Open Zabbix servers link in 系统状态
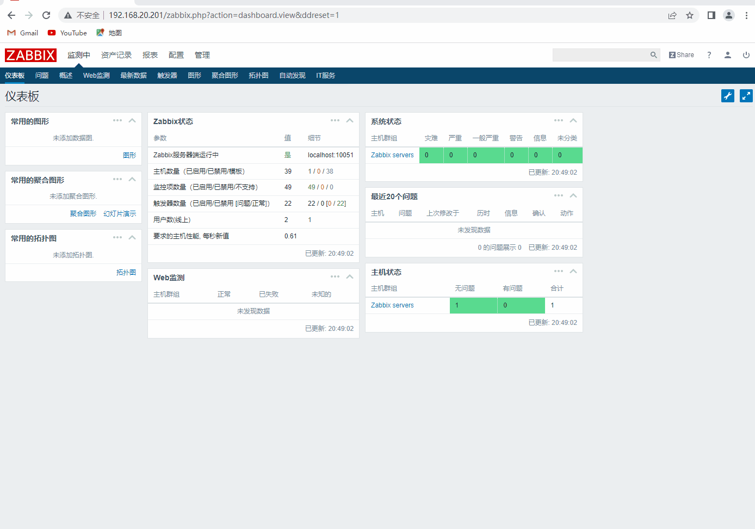755x529 pixels. [392, 155]
